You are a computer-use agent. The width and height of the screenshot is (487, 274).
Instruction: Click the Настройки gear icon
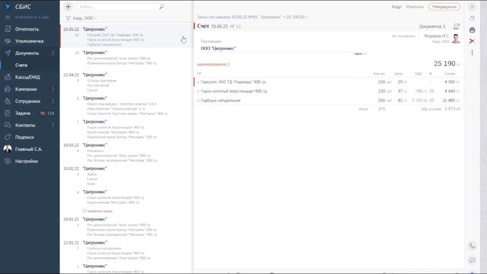(7, 161)
